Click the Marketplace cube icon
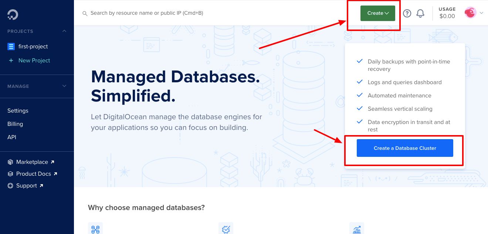 10,162
